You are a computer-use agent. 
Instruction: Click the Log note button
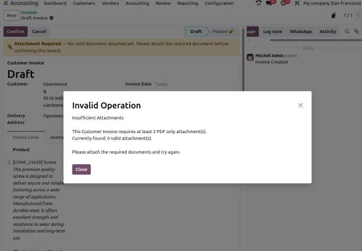pyautogui.click(x=272, y=31)
